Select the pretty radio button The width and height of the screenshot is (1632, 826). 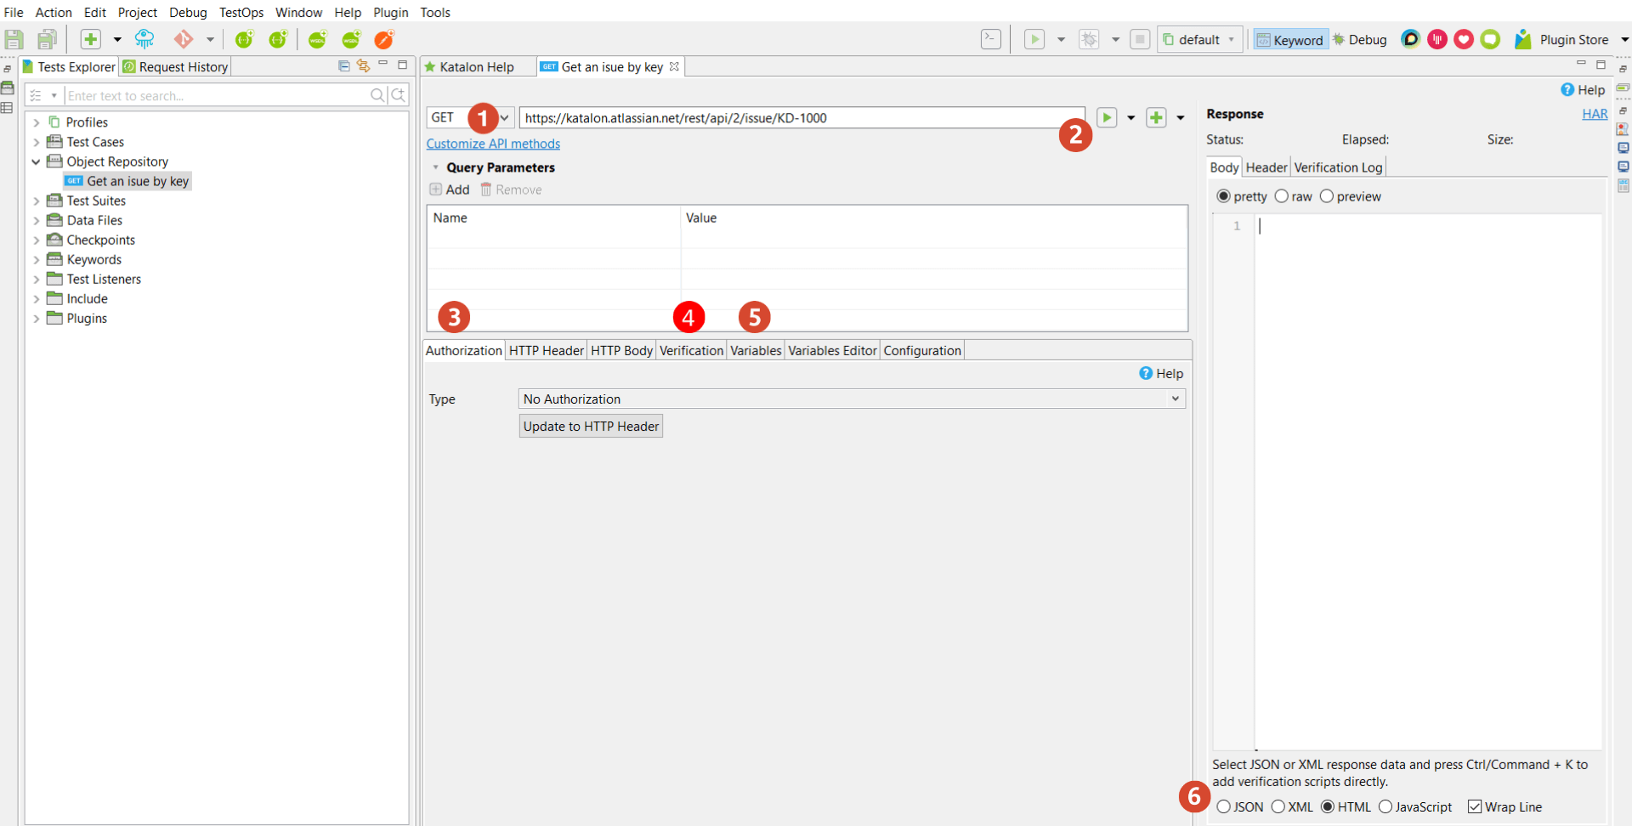pos(1224,196)
